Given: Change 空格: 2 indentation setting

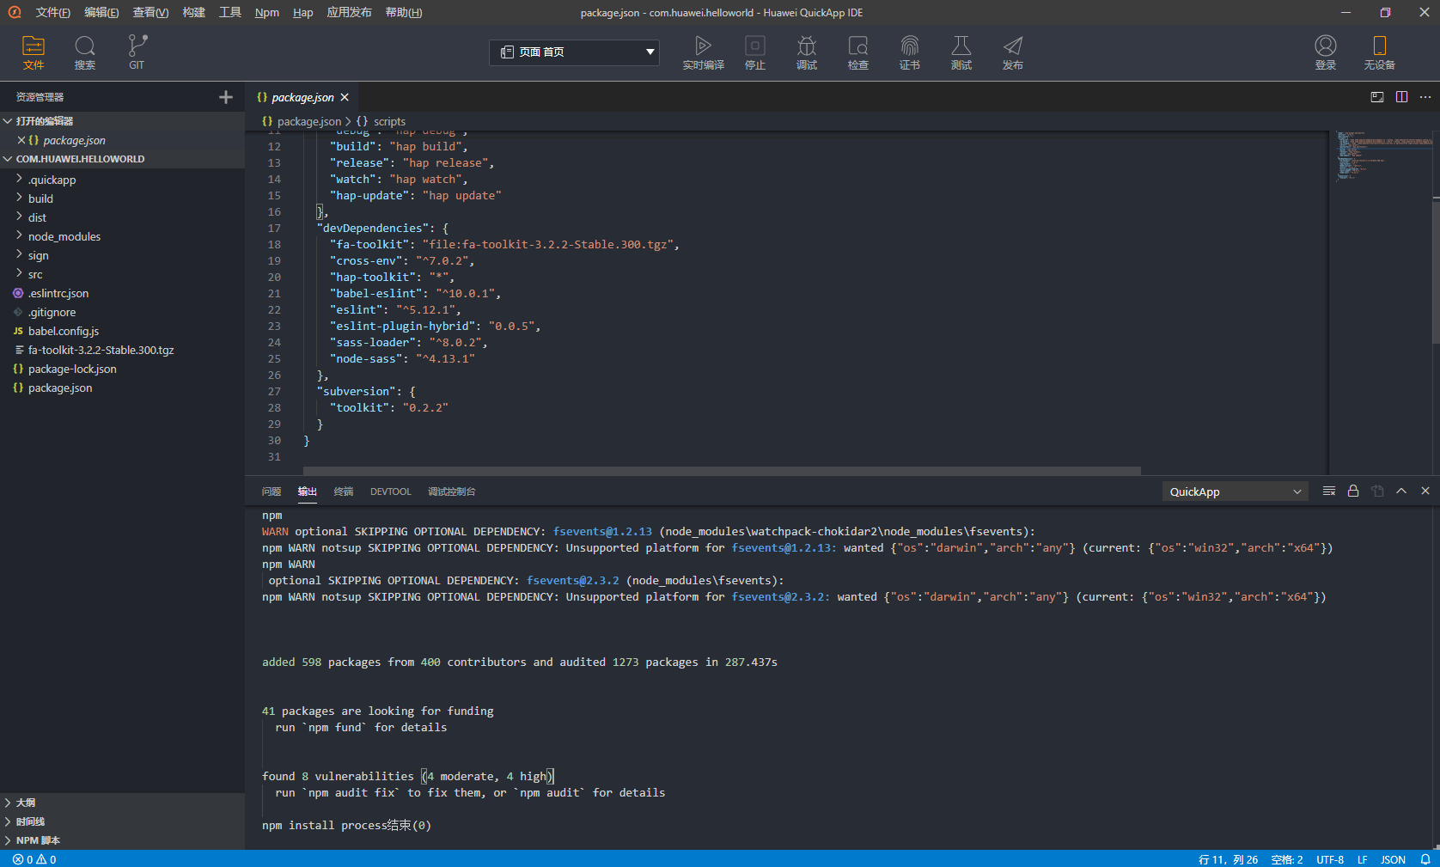Looking at the screenshot, I should click(1287, 859).
